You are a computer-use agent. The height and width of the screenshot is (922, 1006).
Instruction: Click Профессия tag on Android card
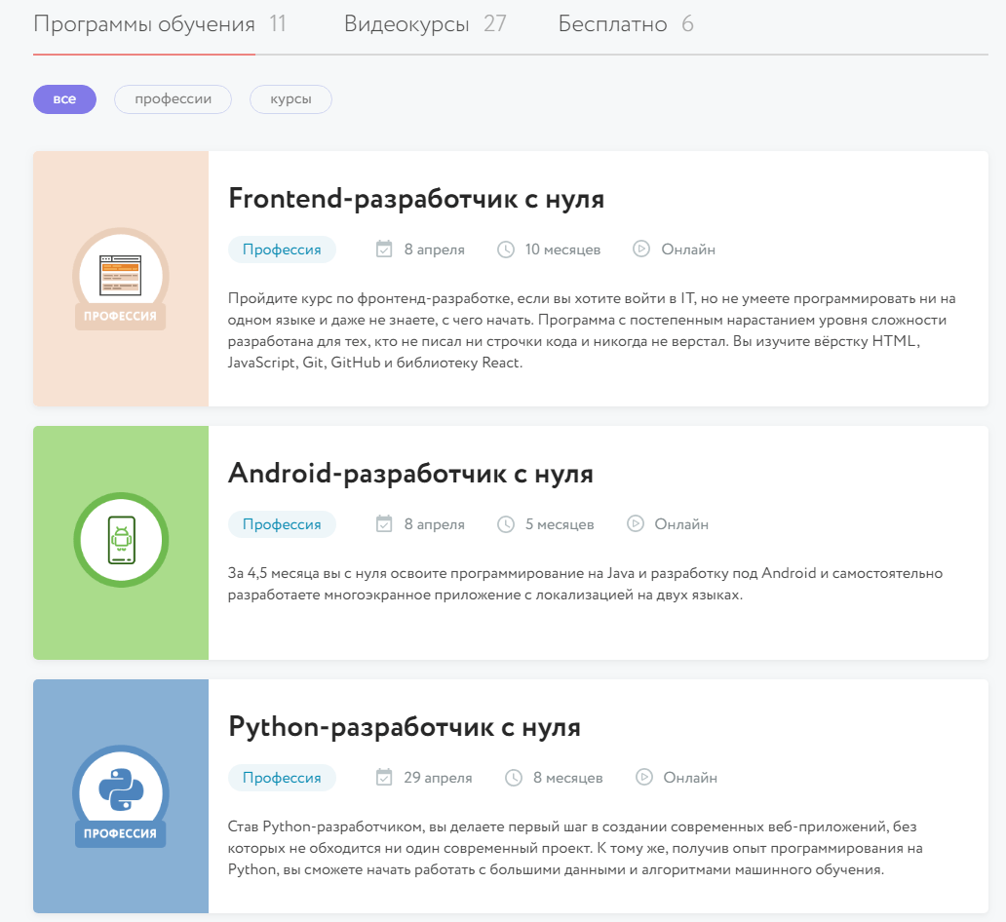coord(282,524)
